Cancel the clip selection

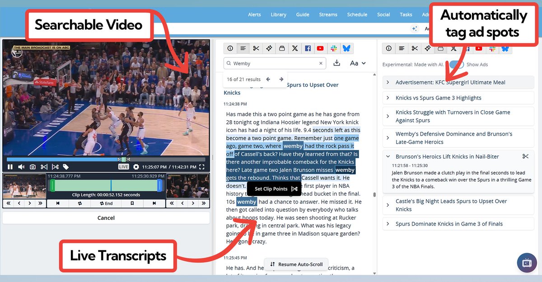106,218
